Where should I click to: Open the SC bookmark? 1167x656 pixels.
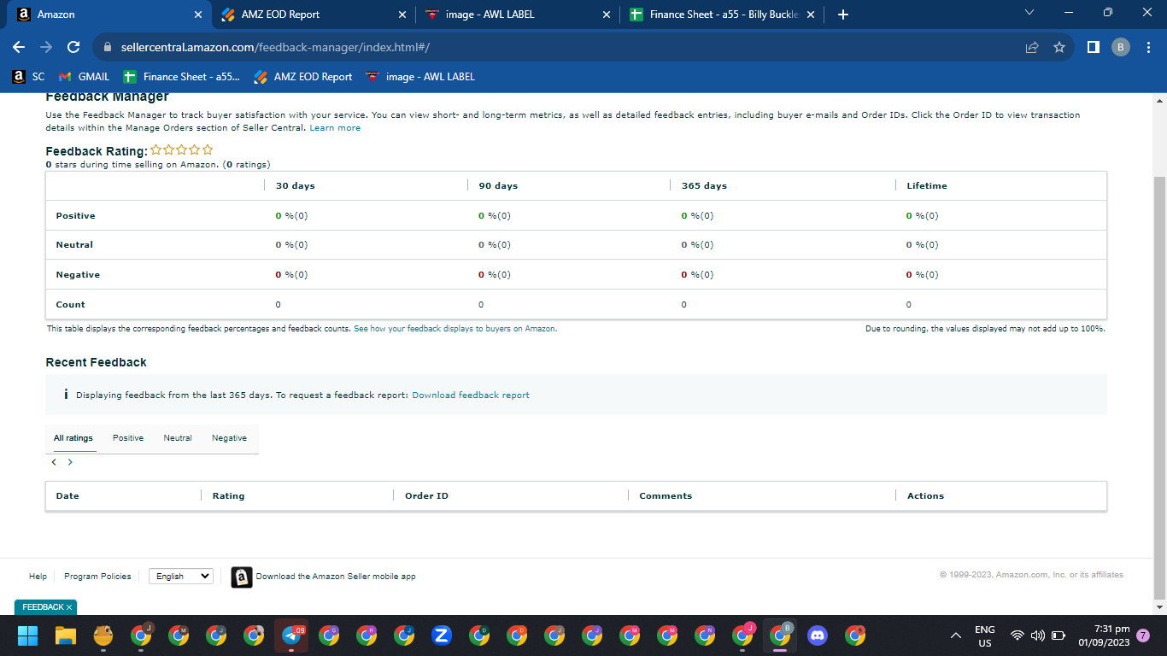point(29,77)
